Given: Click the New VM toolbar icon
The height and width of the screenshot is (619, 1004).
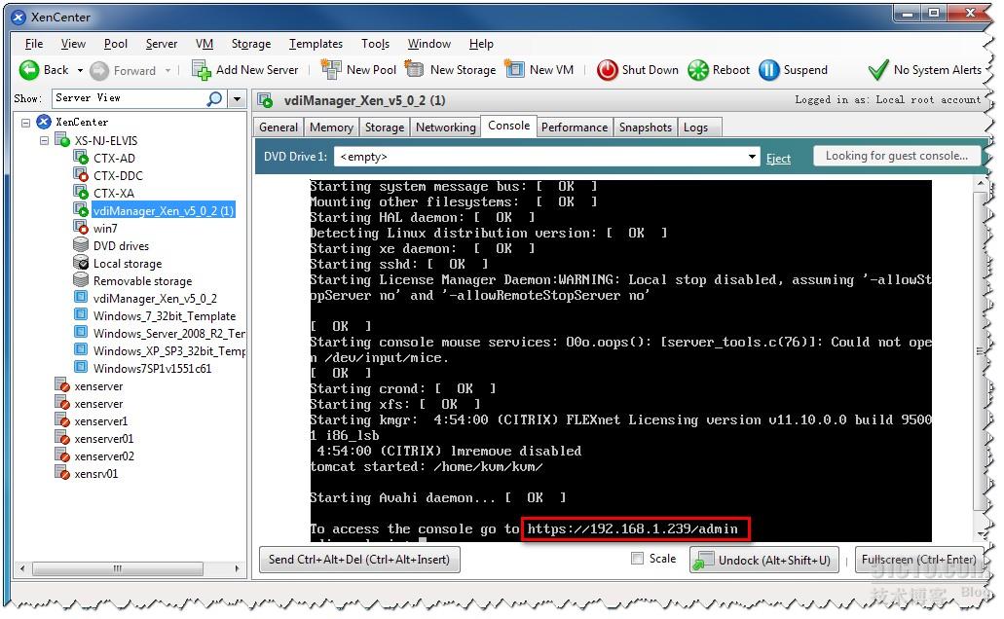Looking at the screenshot, I should coord(514,68).
